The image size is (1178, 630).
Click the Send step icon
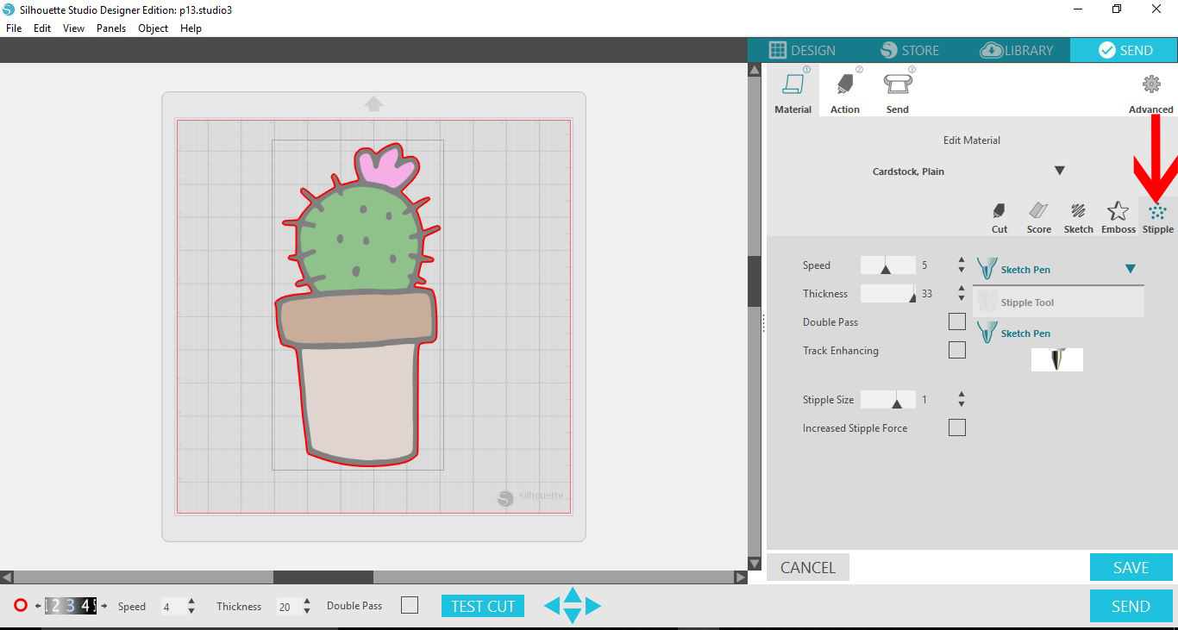tap(897, 85)
